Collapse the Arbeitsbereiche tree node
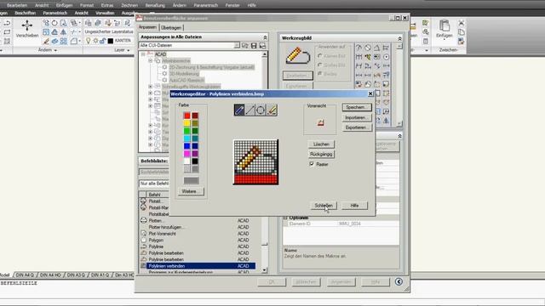This screenshot has height=306, width=545. [x=151, y=60]
